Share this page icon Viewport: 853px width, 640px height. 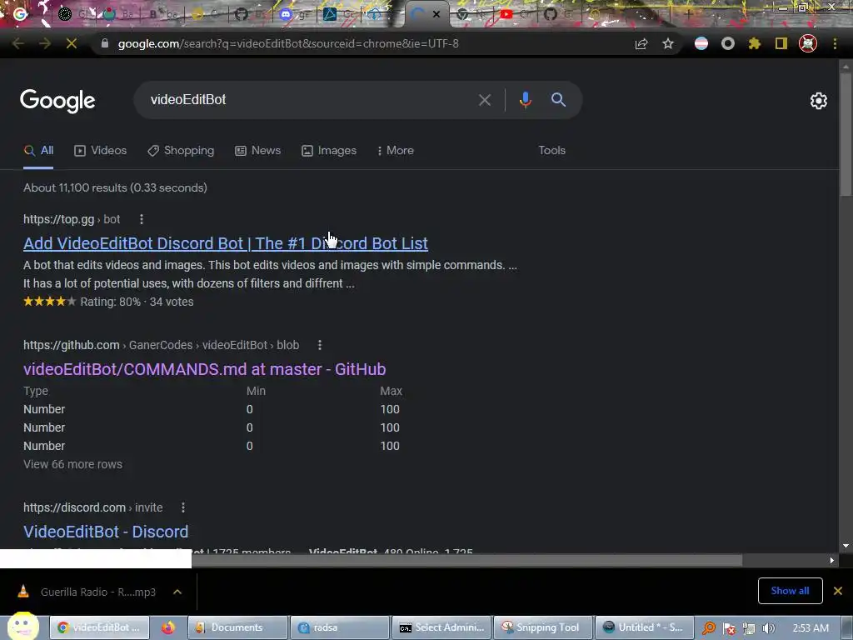point(641,43)
